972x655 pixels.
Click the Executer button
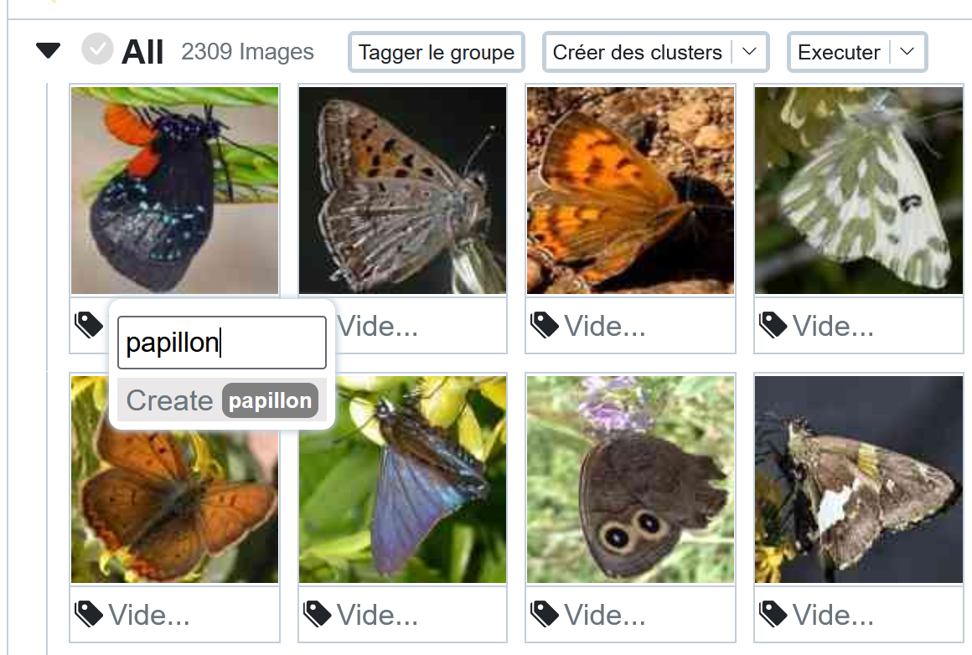(x=839, y=52)
